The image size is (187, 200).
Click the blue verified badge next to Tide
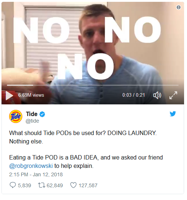42,114
